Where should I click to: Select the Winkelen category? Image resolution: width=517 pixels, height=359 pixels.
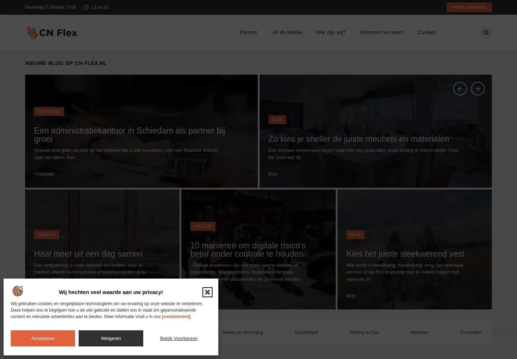click(x=419, y=332)
